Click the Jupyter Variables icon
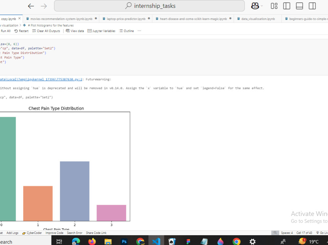The height and width of the screenshot is (245, 328). pos(90,31)
